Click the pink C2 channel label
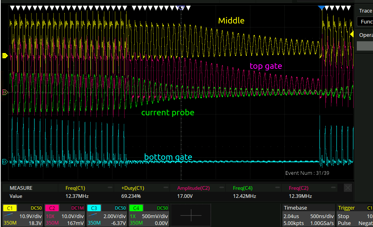 click(52, 208)
